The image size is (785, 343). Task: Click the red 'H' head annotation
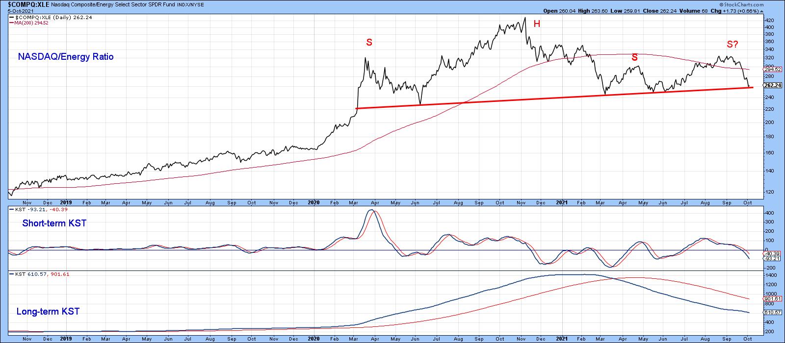pos(537,24)
